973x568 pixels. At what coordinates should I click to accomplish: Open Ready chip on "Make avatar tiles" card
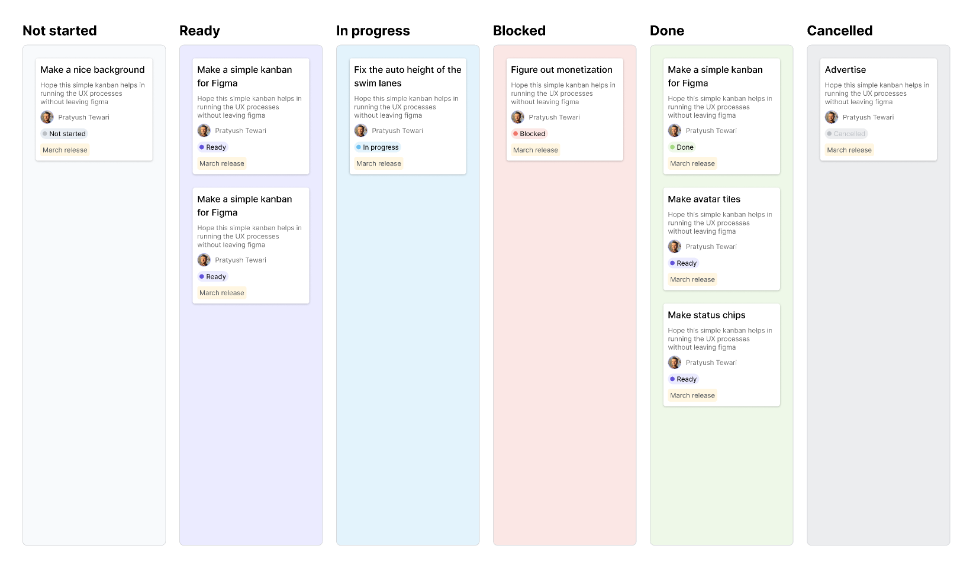(683, 263)
